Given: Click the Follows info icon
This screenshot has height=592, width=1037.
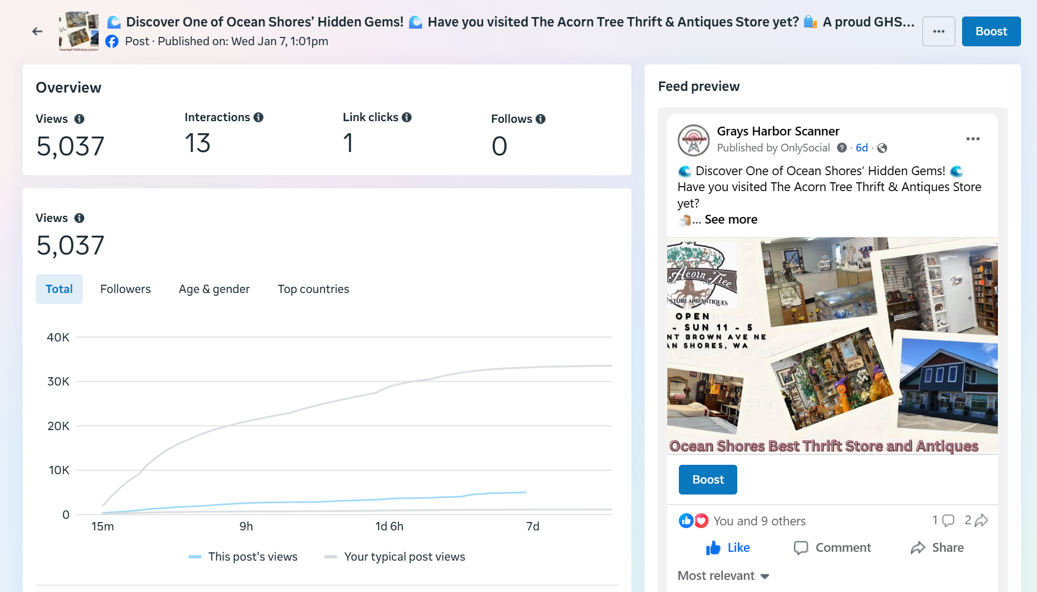Looking at the screenshot, I should click(541, 119).
